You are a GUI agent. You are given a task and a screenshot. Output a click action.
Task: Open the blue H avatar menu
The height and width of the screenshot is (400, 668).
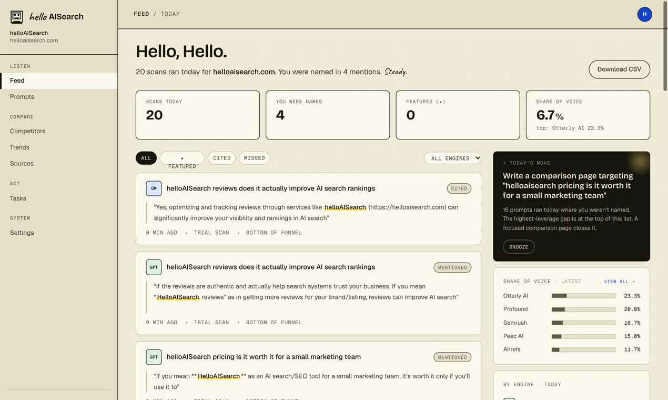(644, 14)
